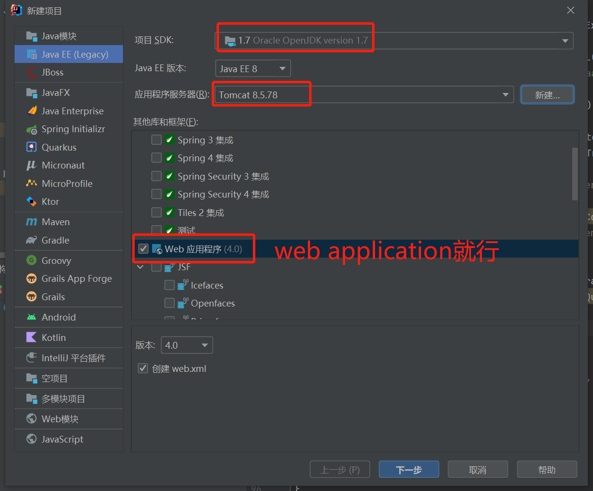Click the 取消 button
Viewport: 593px width, 491px height.
pyautogui.click(x=478, y=470)
